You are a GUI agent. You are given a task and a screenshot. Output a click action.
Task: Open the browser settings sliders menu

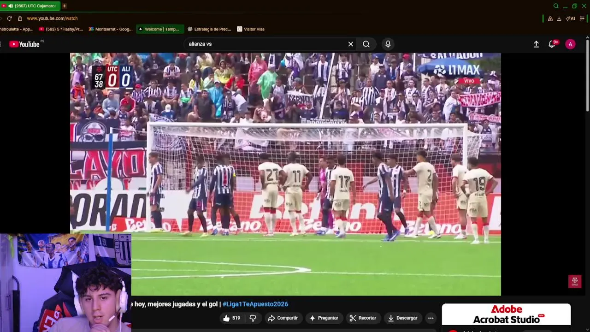click(x=582, y=18)
